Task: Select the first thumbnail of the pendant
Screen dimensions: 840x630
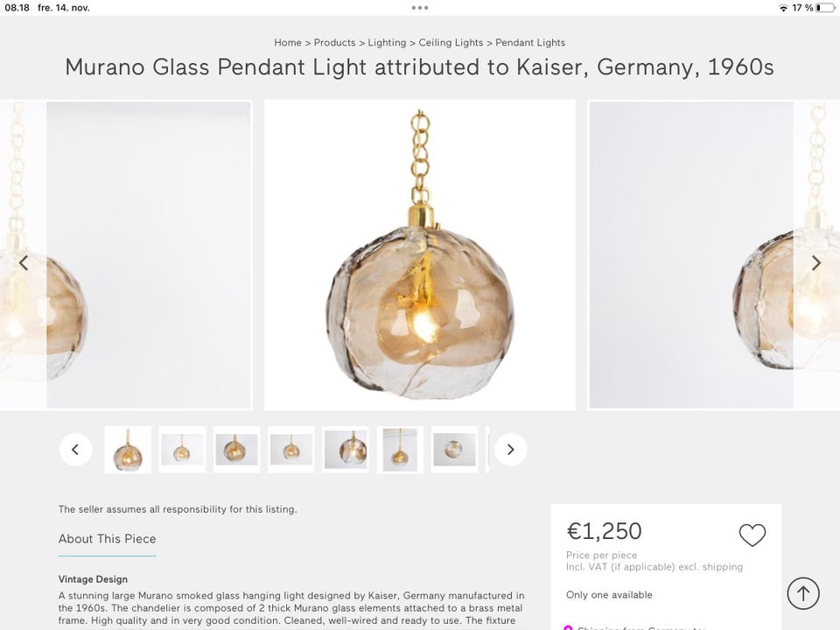Action: pos(128,449)
